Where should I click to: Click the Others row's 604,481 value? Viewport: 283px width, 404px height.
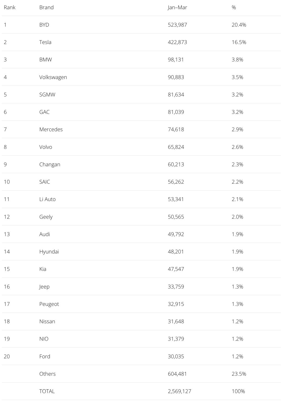177,374
